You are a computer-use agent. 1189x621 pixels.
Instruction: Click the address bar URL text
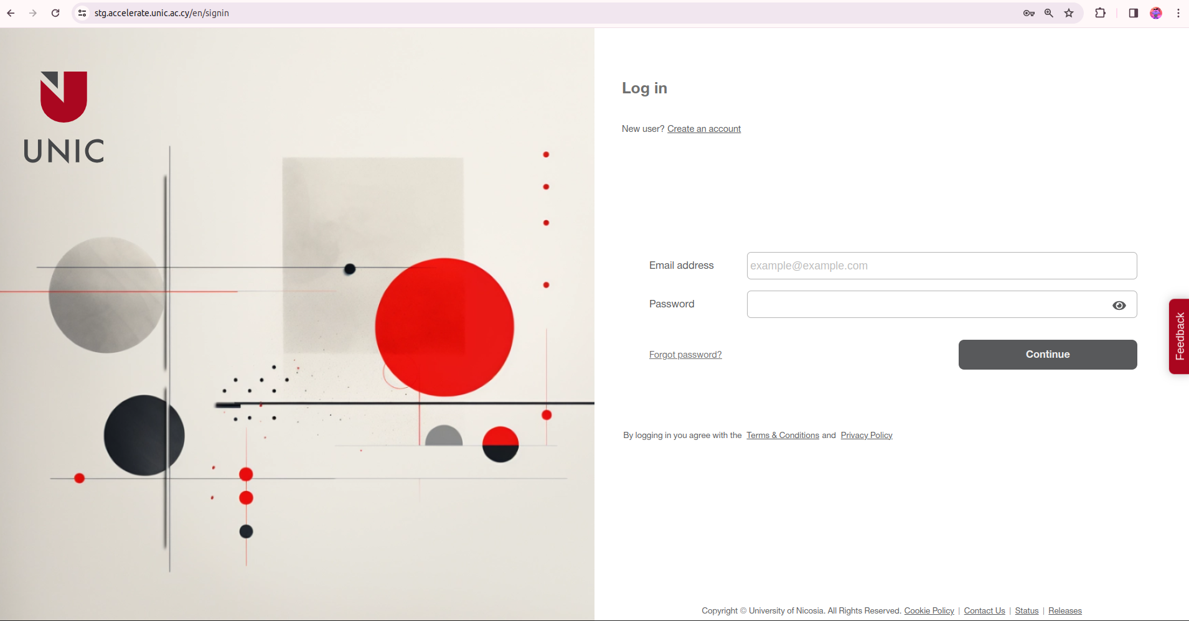pos(162,13)
